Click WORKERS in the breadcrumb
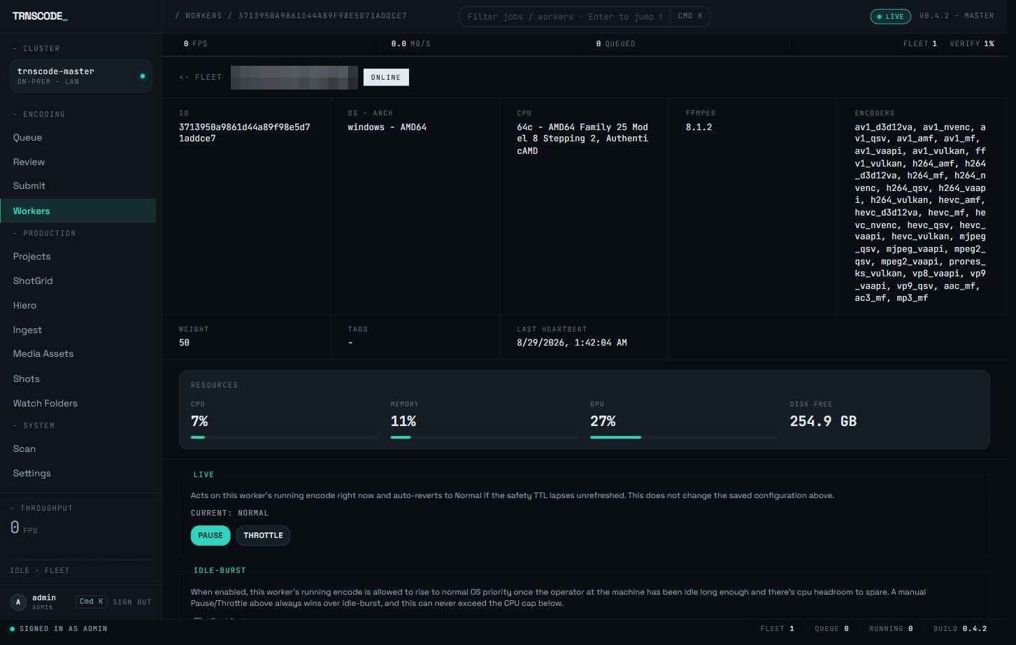Screen dimensions: 1016x645 coord(203,16)
